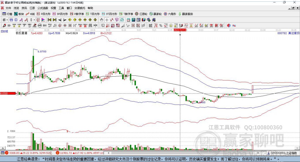Step chart back with black left triangle
Screen dimensions: 300x162
tap(60, 20)
